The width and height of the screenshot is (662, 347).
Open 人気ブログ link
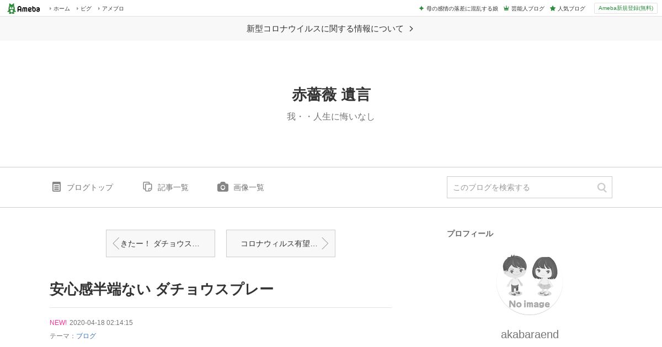[x=571, y=9]
